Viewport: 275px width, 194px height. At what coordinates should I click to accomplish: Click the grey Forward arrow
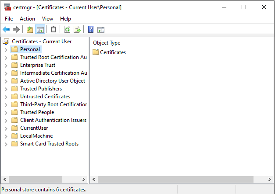tap(16, 30)
